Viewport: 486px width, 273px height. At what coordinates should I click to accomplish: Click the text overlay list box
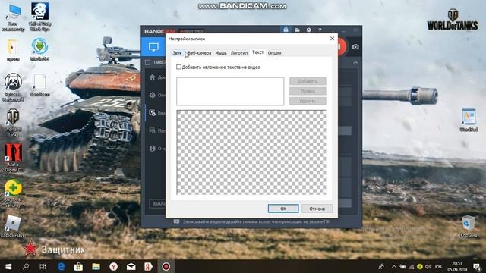click(x=230, y=91)
